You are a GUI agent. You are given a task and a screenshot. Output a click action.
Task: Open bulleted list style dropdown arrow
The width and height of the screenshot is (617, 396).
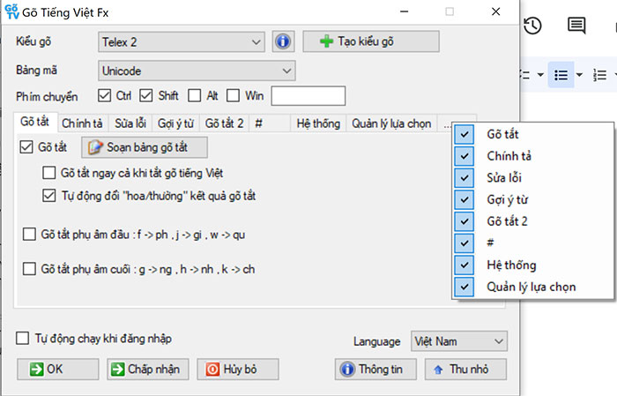pos(579,74)
